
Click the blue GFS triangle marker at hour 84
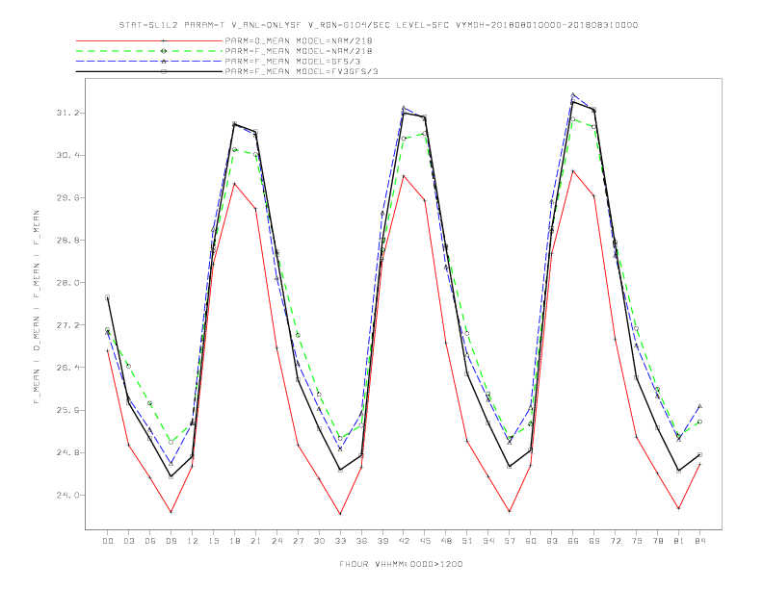[699, 406]
